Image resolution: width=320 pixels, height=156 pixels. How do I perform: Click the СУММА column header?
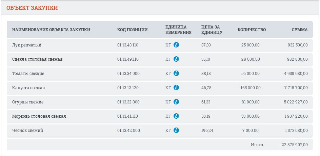point(300,30)
